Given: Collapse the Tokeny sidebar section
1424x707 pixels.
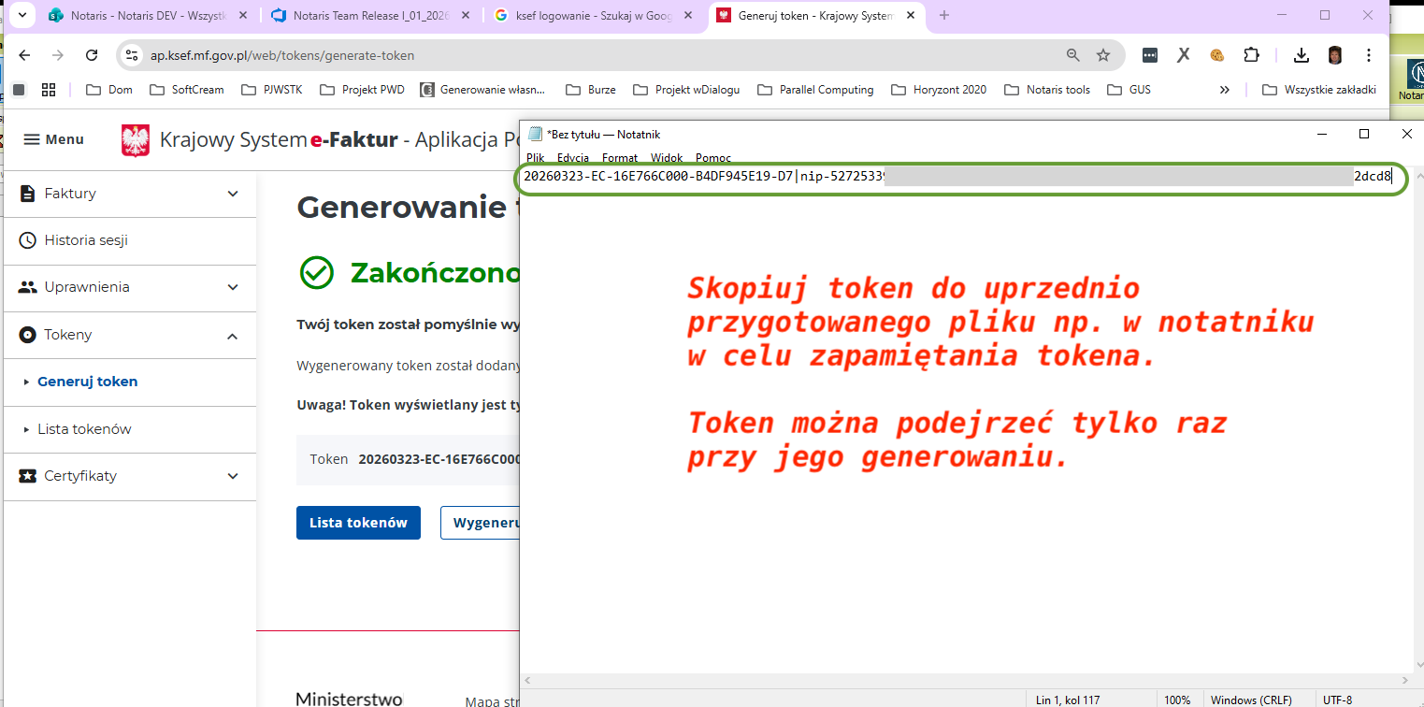Looking at the screenshot, I should tap(233, 335).
